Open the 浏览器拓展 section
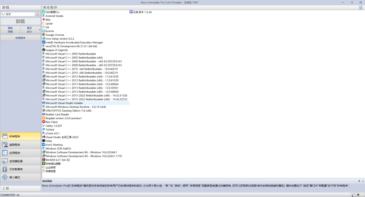 click(x=21, y=161)
